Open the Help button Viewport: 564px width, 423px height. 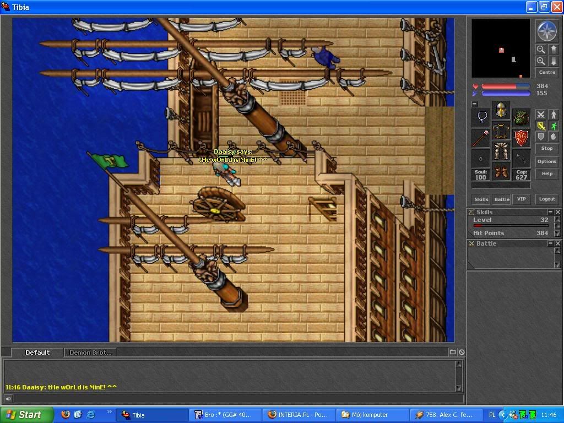(547, 173)
